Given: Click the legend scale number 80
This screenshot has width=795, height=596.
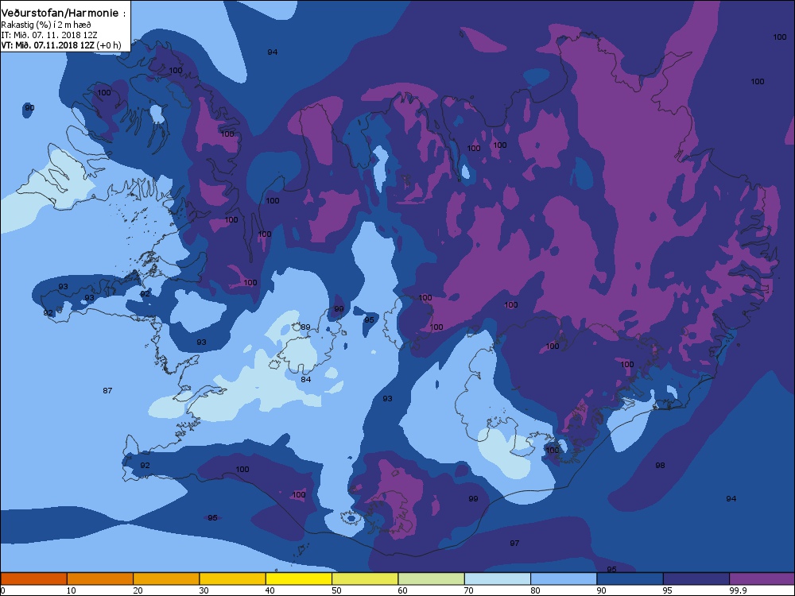Looking at the screenshot, I should coord(535,590).
